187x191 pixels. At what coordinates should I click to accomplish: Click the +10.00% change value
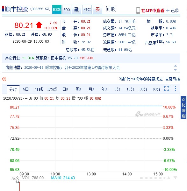(x=51, y=28)
